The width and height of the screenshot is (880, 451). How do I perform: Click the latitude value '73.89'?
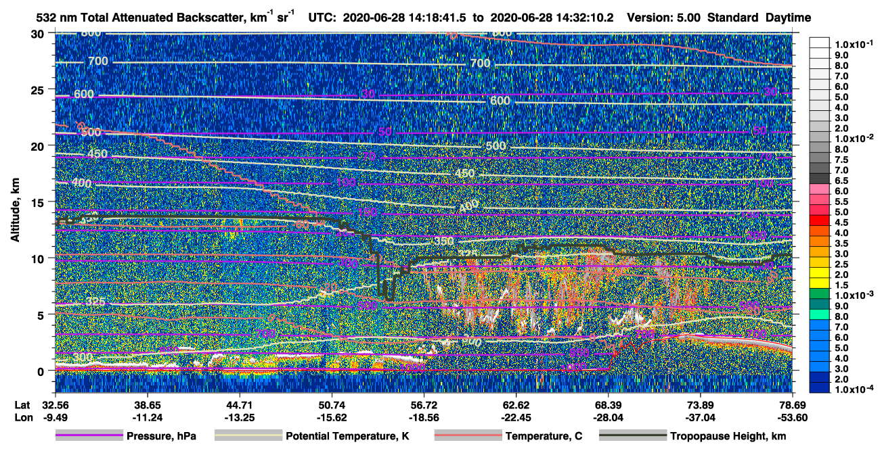[x=700, y=404]
